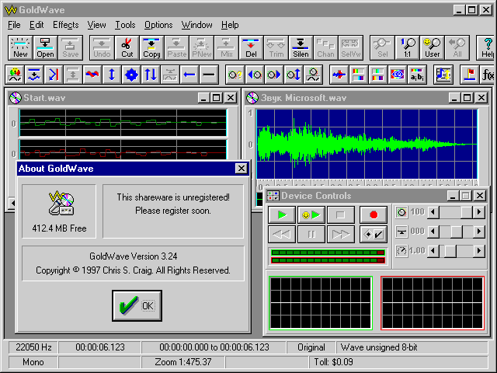This screenshot has height=373, width=497.
Task: Click the green waveform in Звук Microsoft.wav
Action: coord(367,145)
